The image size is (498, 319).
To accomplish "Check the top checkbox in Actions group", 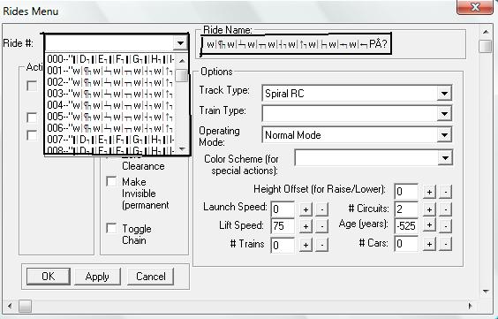I will point(32,86).
